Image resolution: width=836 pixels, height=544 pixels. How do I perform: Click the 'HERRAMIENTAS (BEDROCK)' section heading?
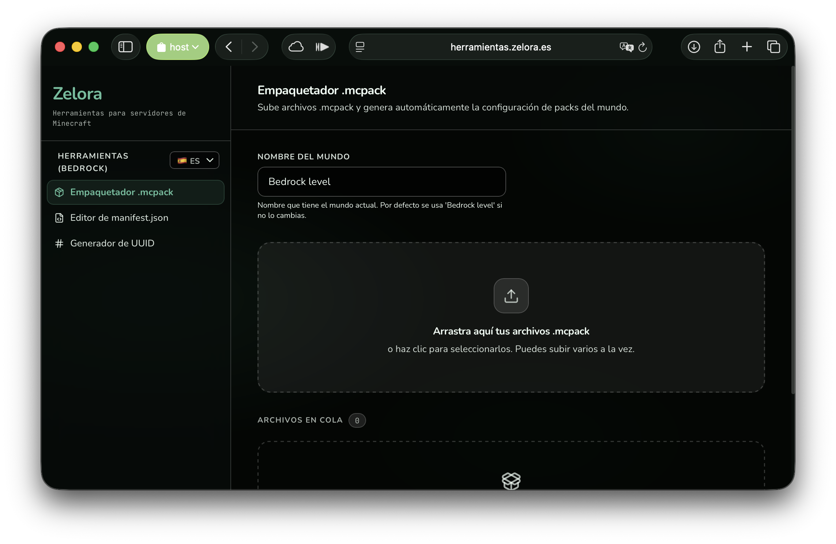click(93, 162)
